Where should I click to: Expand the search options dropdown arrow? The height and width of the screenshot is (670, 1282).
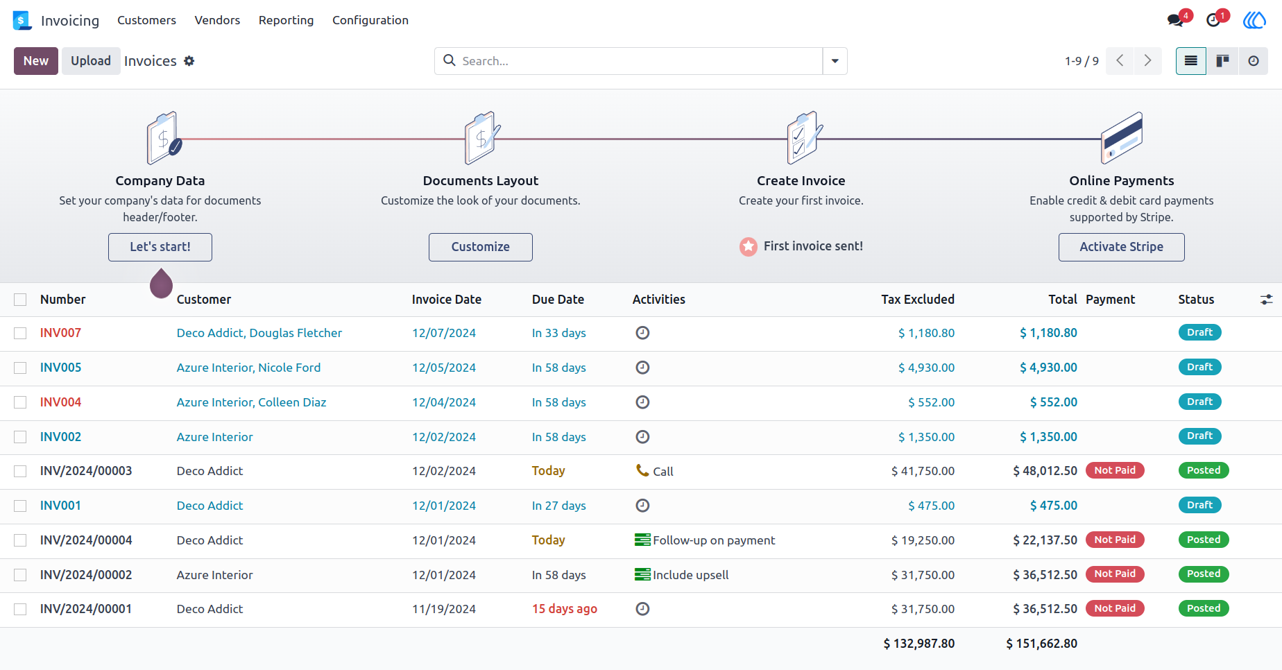click(x=835, y=61)
